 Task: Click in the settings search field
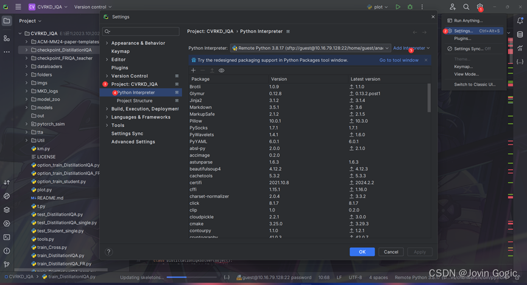(141, 31)
